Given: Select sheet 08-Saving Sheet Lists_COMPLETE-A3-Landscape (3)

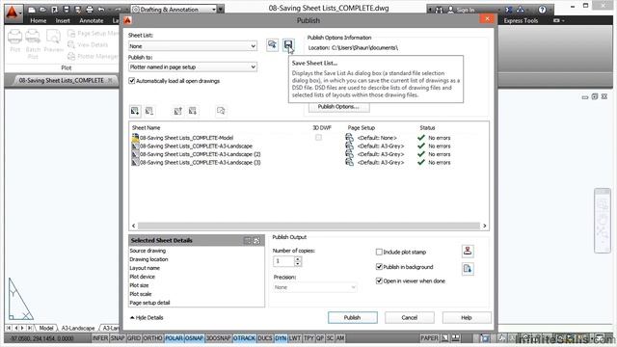Looking at the screenshot, I should point(200,163).
